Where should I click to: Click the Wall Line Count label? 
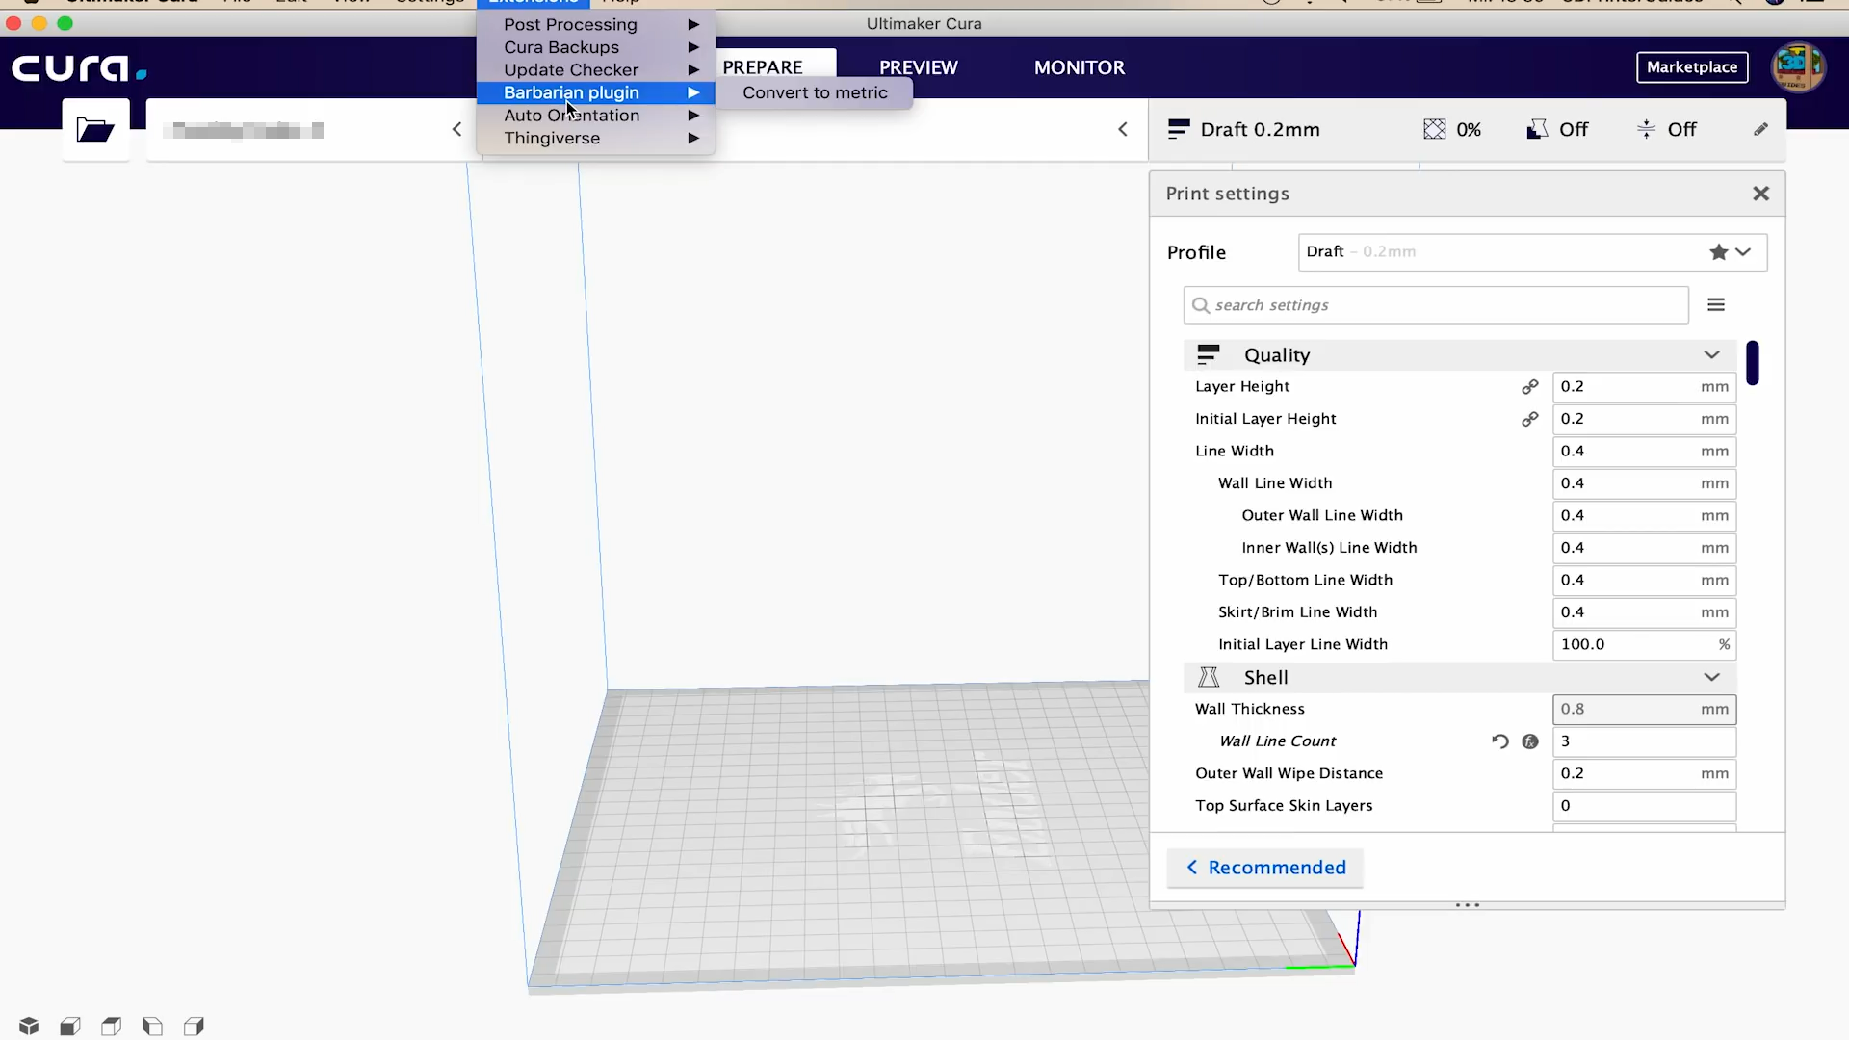pyautogui.click(x=1277, y=741)
